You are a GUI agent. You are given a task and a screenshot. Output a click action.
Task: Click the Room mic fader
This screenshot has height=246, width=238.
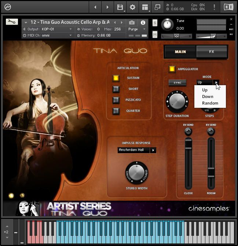pyautogui.click(x=211, y=173)
